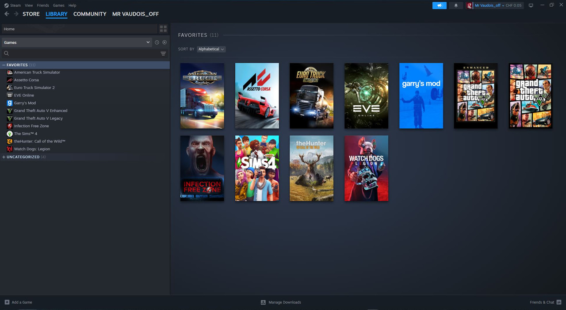This screenshot has height=310, width=566.
Task: Click the Watch Dogs: Legion list icon
Action: click(x=10, y=149)
